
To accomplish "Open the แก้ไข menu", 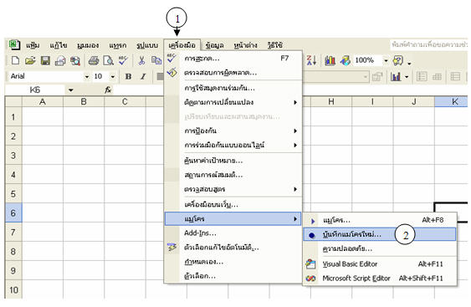I will point(59,45).
